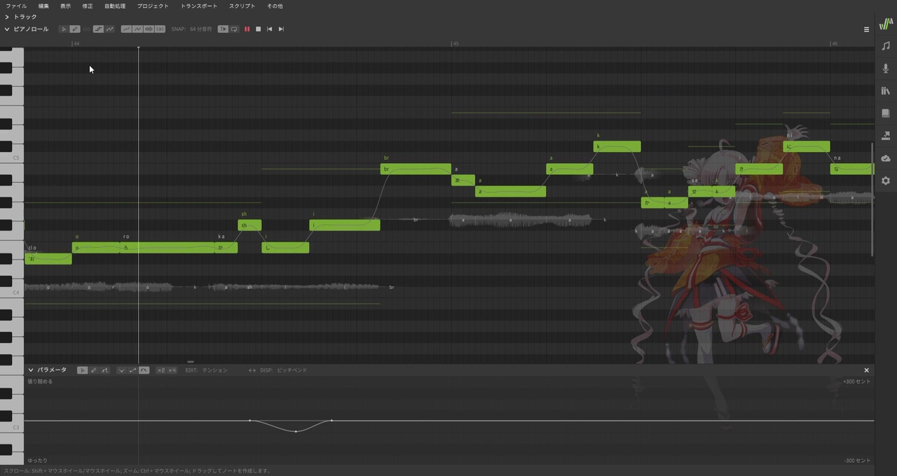This screenshot has width=897, height=476.
Task: Open the dictionary book panel
Action: 886,113
